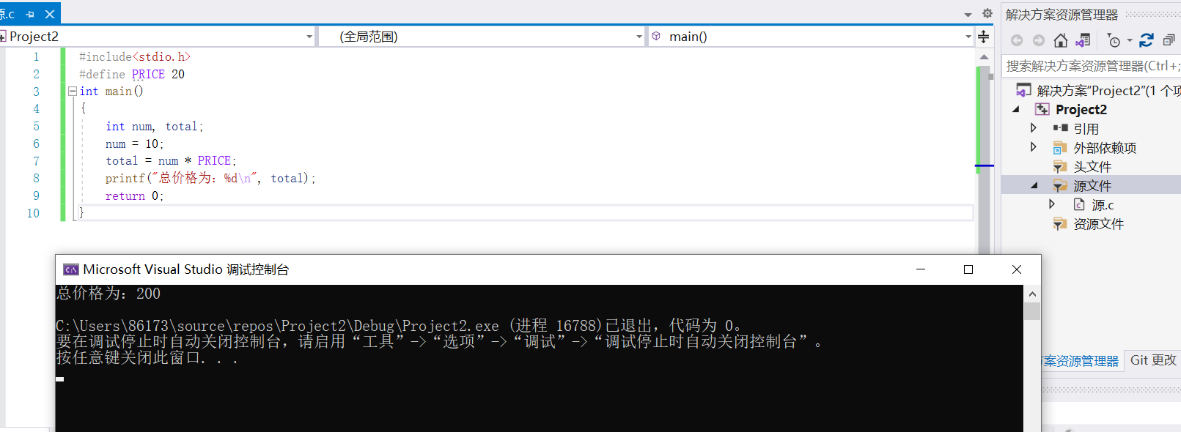Click the 'return 0;' statement on line 9
Screen dimensions: 1181x432
(135, 195)
